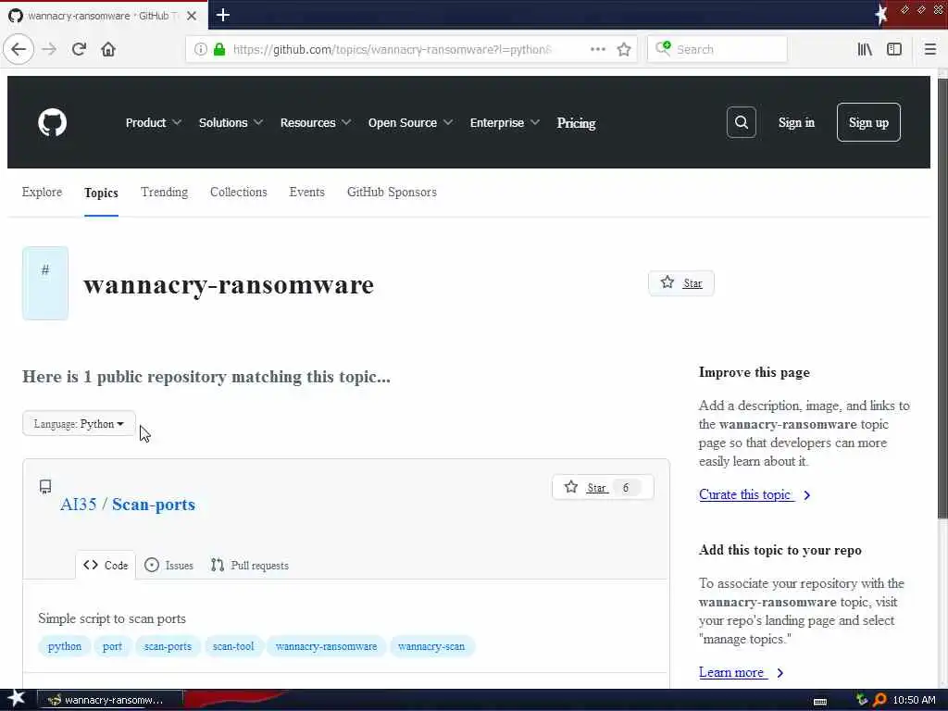The width and height of the screenshot is (948, 711).
Task: Switch to the Explore tab
Action: [x=42, y=193]
